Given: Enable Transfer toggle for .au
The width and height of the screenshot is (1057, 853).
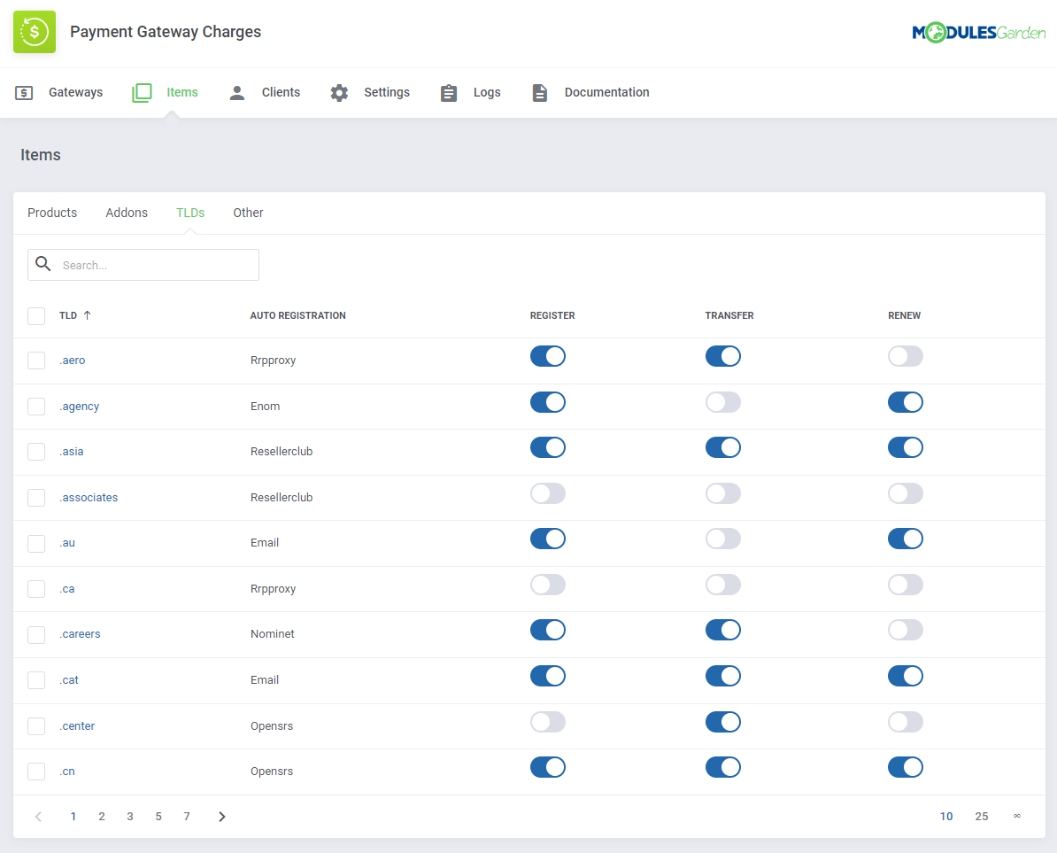Looking at the screenshot, I should tap(723, 539).
